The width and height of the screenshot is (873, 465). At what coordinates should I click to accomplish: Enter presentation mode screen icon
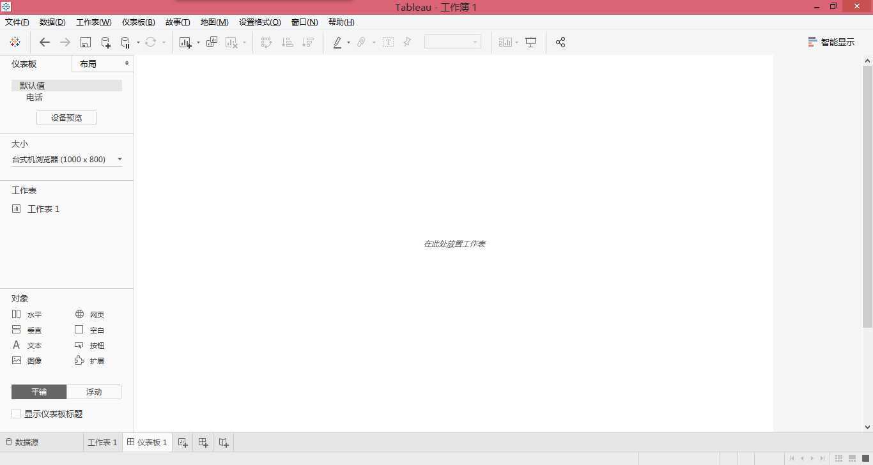531,42
